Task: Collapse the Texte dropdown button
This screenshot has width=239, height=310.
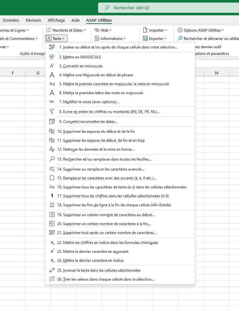Action: coord(56,38)
